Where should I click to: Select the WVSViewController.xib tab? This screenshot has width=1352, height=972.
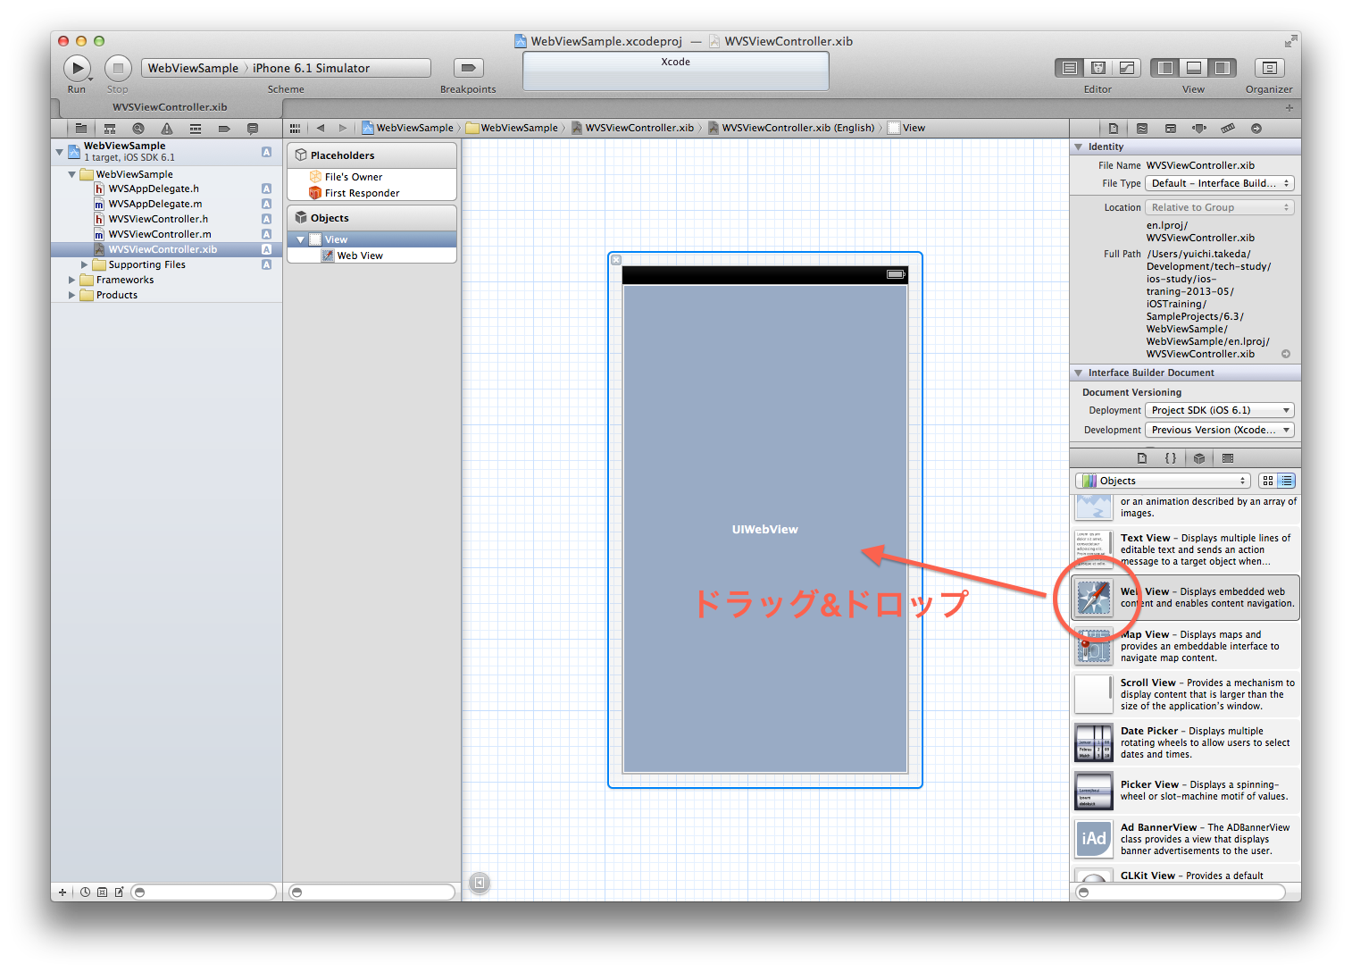[x=170, y=107]
